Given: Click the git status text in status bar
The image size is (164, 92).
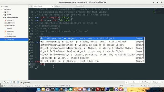Looking at the screenshot, I should [37, 86].
